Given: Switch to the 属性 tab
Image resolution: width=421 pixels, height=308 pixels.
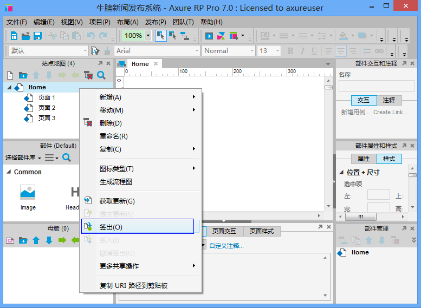Looking at the screenshot, I should (364, 159).
